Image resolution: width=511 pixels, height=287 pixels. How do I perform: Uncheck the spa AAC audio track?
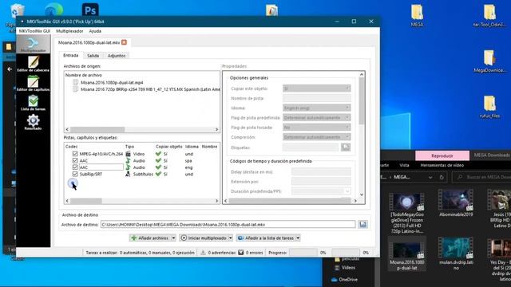tap(75, 161)
